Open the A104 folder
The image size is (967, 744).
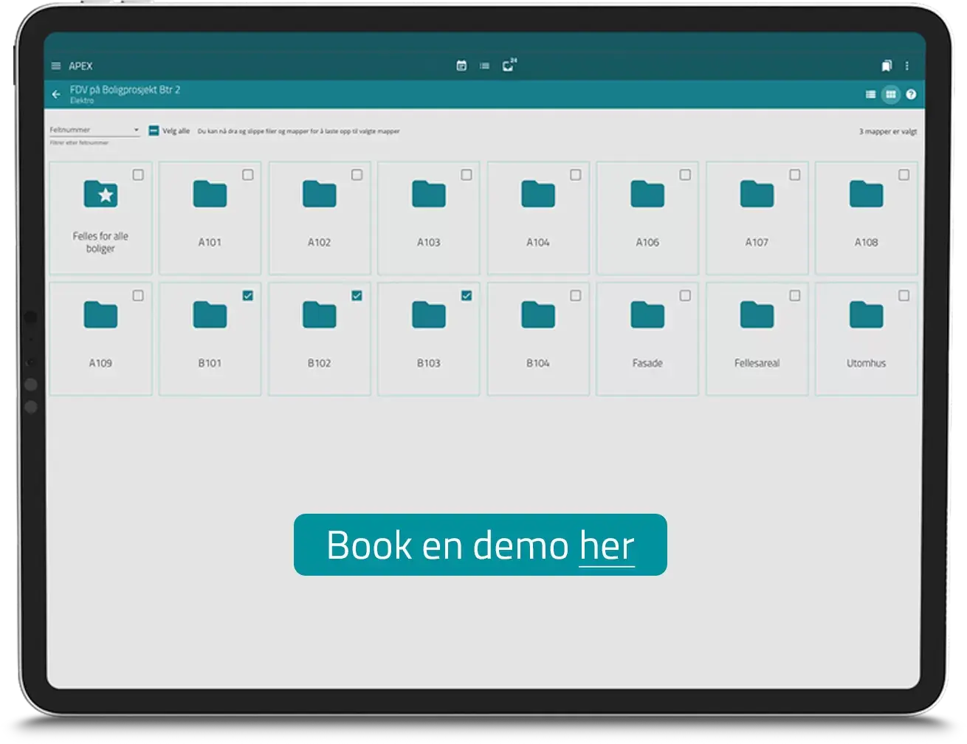pyautogui.click(x=538, y=218)
